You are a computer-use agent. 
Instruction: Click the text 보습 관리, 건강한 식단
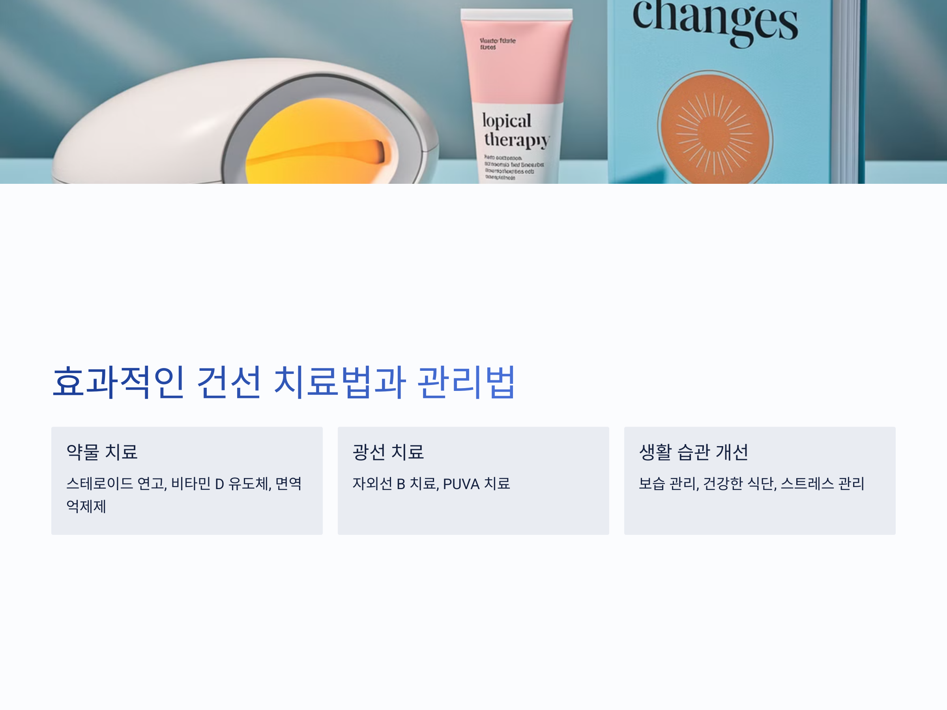707,484
